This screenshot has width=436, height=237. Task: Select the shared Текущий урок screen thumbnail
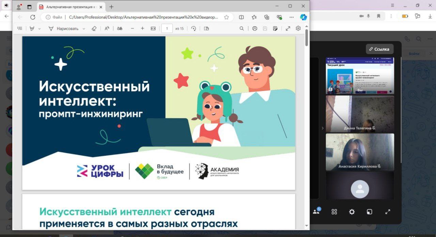click(360, 76)
